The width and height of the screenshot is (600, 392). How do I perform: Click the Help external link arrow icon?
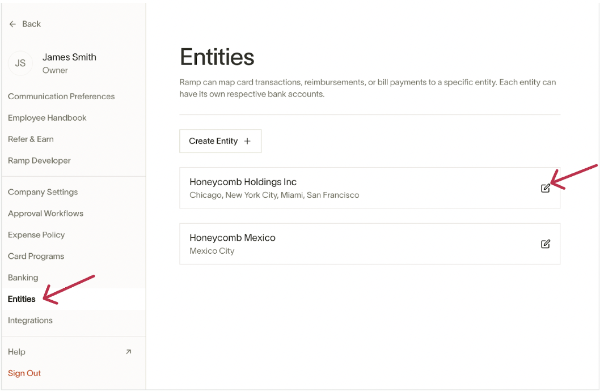[129, 352]
